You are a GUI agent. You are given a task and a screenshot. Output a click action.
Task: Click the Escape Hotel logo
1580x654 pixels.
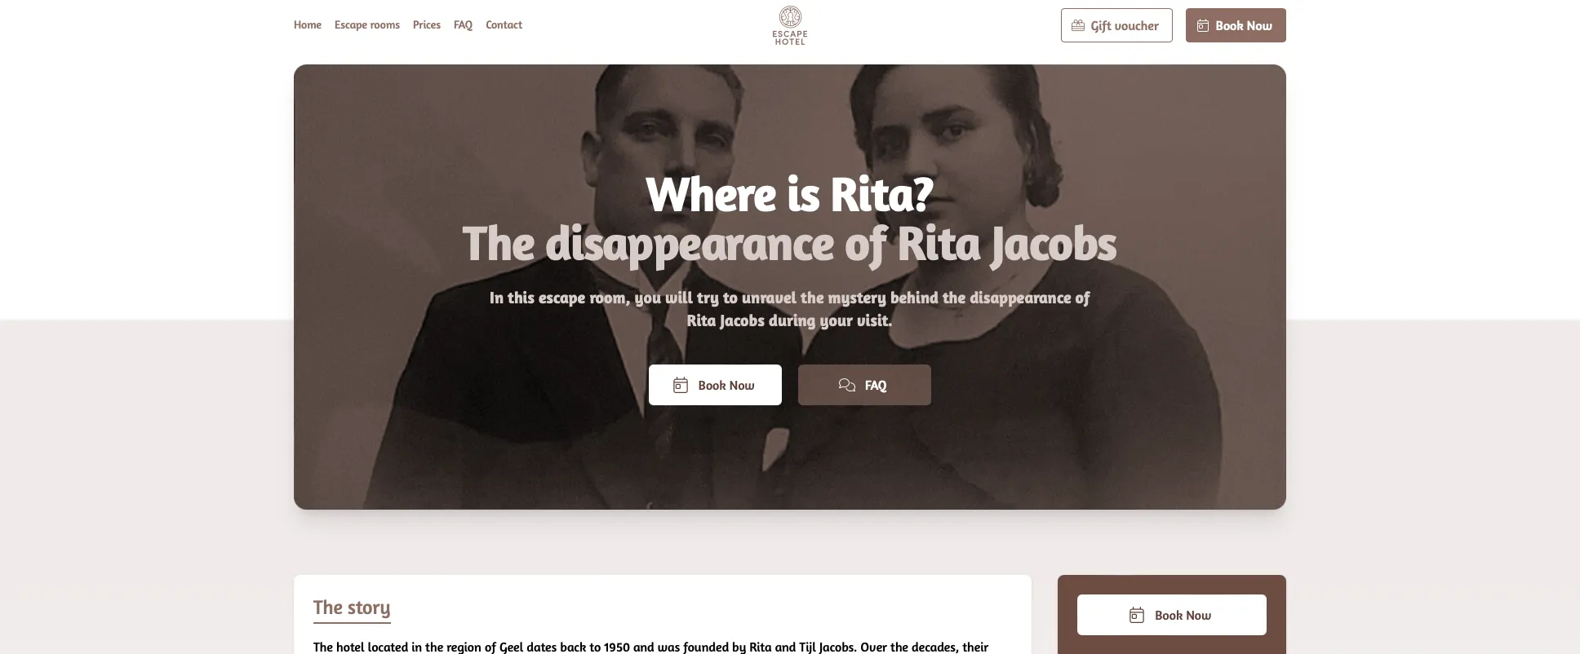pos(790,25)
